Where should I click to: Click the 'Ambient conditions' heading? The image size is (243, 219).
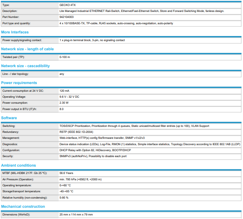[19, 165]
